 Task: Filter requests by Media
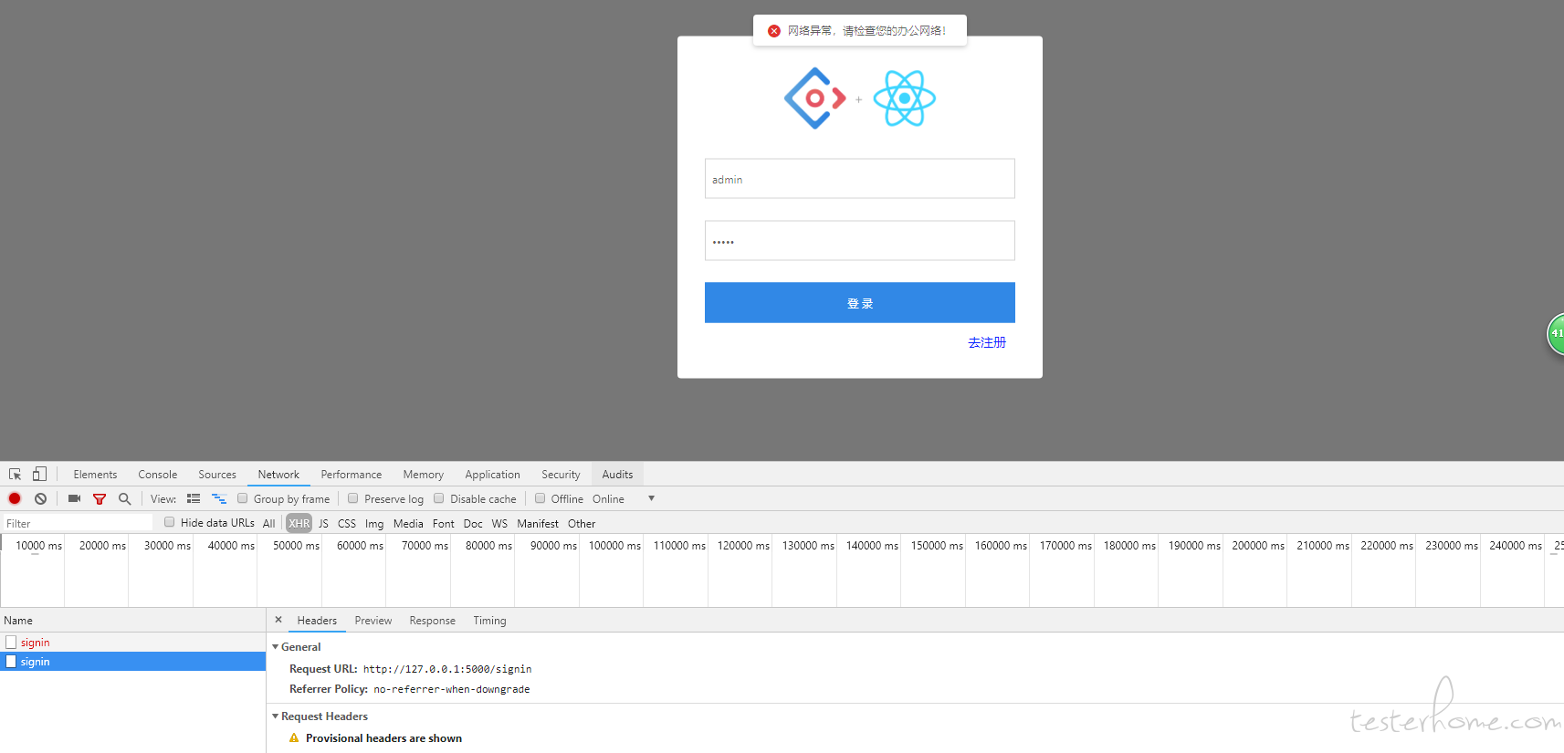pyautogui.click(x=408, y=524)
